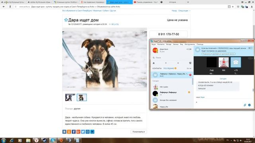255x143 pixels.
Task: Share the listing on Twitter
Action: 83,131
